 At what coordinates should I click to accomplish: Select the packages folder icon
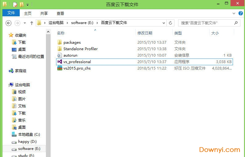(x=59, y=42)
